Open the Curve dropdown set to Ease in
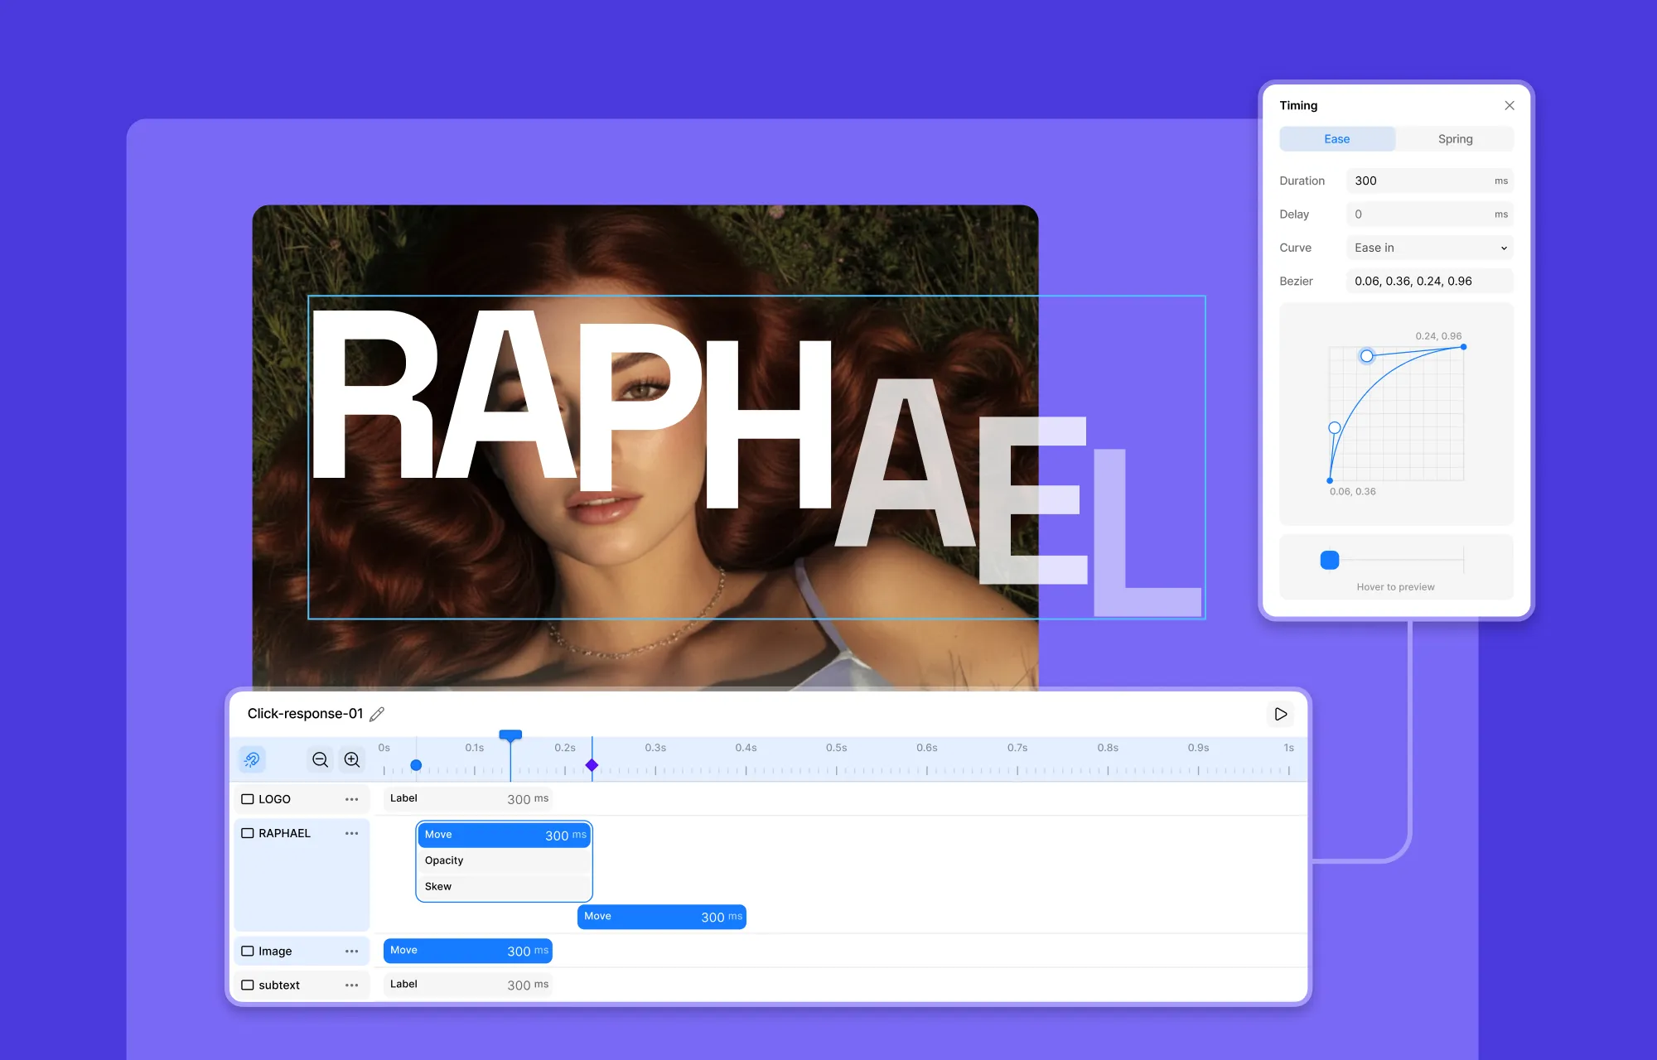The width and height of the screenshot is (1657, 1060). pos(1430,248)
